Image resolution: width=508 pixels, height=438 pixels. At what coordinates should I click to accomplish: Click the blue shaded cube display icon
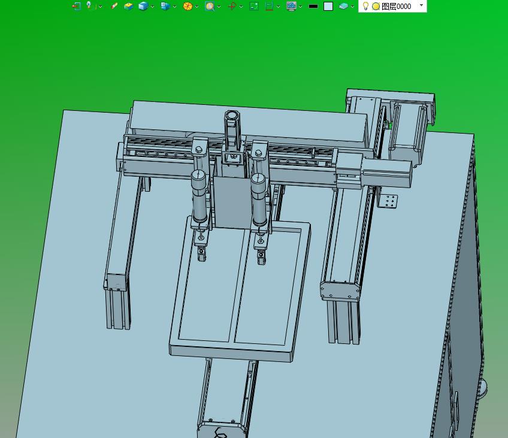[x=143, y=6]
